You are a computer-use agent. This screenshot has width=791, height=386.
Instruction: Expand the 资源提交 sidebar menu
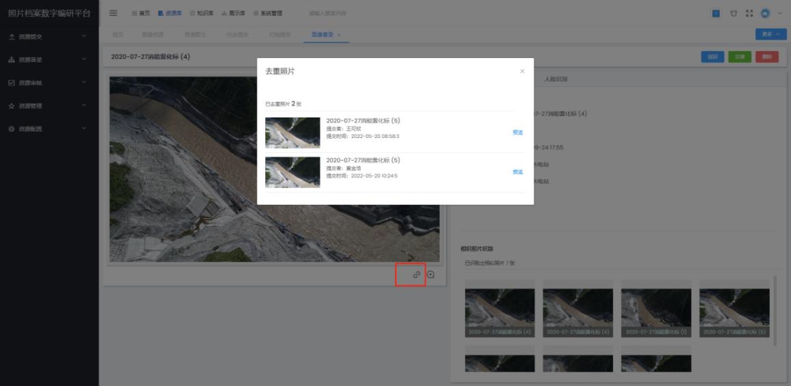pos(49,35)
